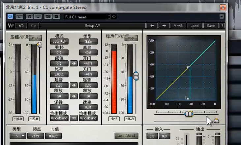This screenshot has height=145, width=241.
Task: Click the bypass button next to power
Action: 19,16
